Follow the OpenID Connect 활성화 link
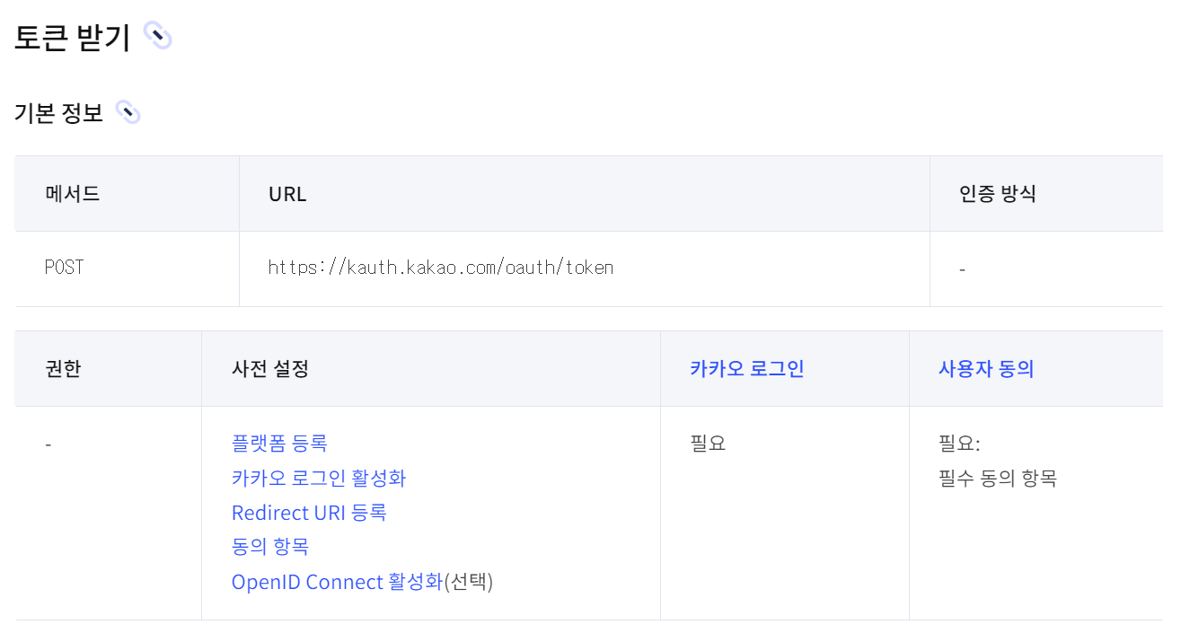Image resolution: width=1181 pixels, height=642 pixels. [x=338, y=582]
